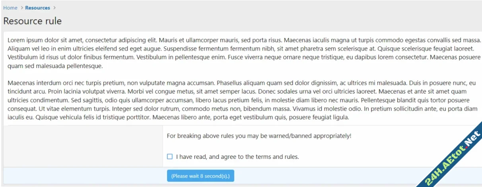The height and width of the screenshot is (187, 482).
Task: Click the chevron between Home and Resources
Action: coord(21,8)
